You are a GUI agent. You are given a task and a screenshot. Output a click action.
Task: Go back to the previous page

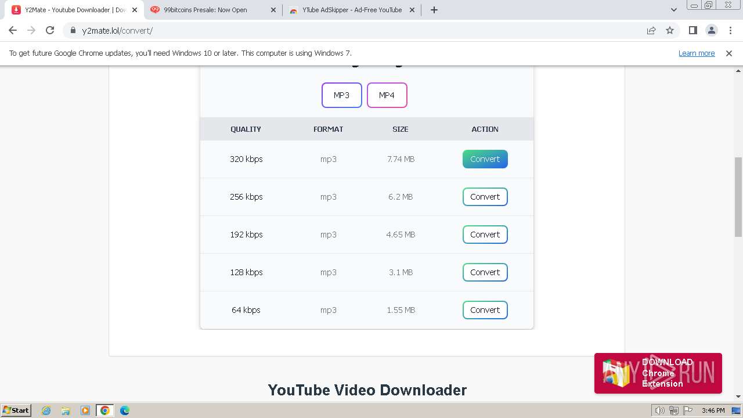click(x=13, y=30)
